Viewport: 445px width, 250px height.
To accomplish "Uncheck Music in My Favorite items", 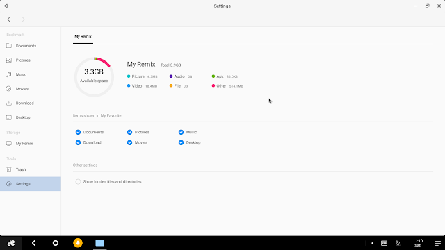I will click(181, 132).
